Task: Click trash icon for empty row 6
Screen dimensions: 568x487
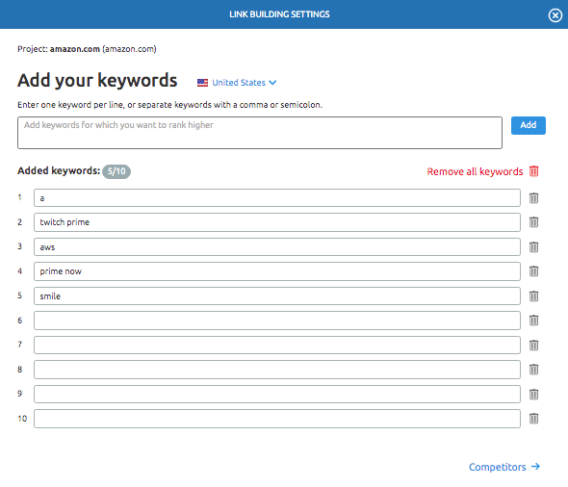Action: pyautogui.click(x=533, y=320)
